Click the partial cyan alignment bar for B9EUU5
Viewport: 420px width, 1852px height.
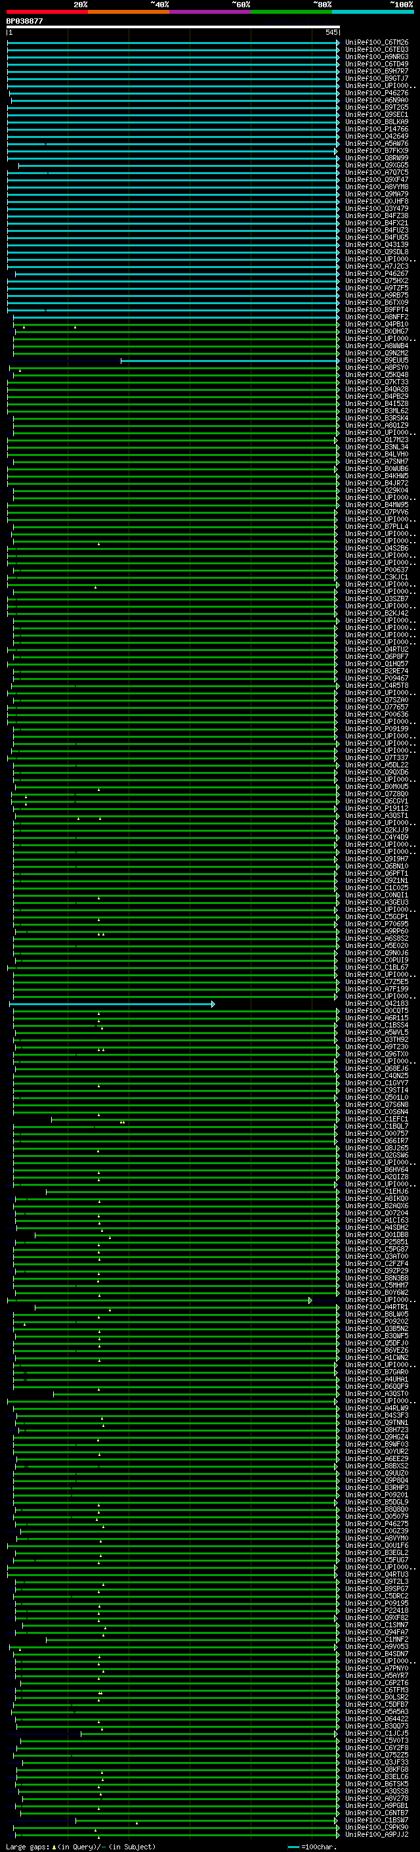tap(230, 361)
